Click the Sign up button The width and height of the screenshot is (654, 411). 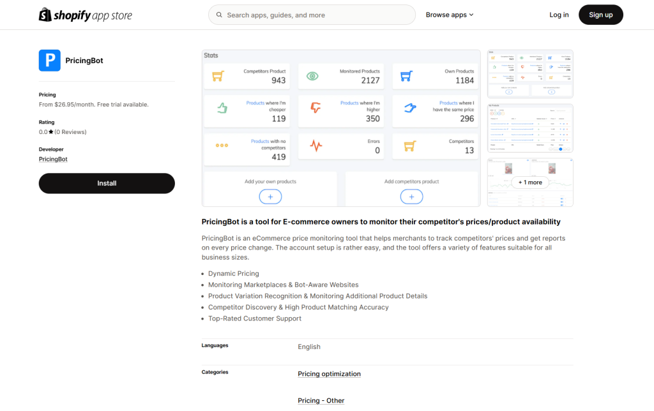pos(600,15)
